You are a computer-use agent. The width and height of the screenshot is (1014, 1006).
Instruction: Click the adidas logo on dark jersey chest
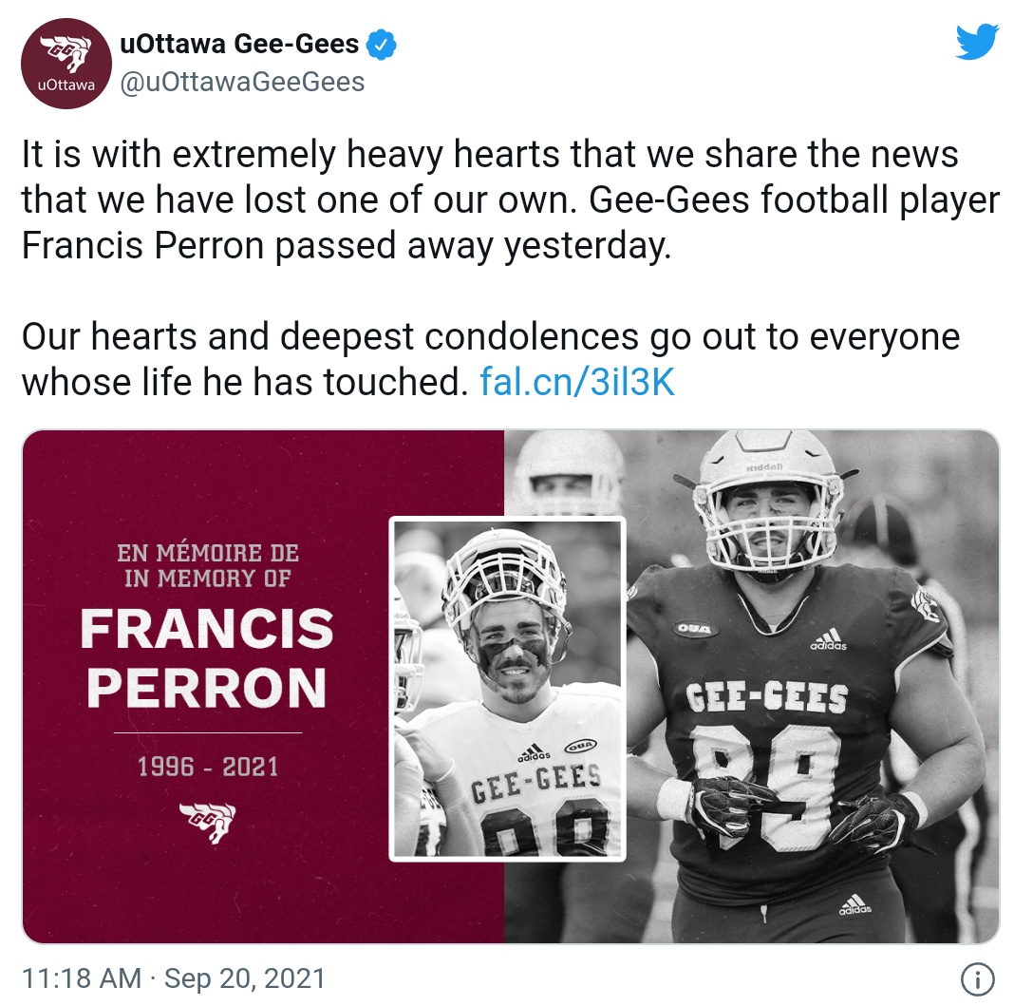click(x=829, y=638)
